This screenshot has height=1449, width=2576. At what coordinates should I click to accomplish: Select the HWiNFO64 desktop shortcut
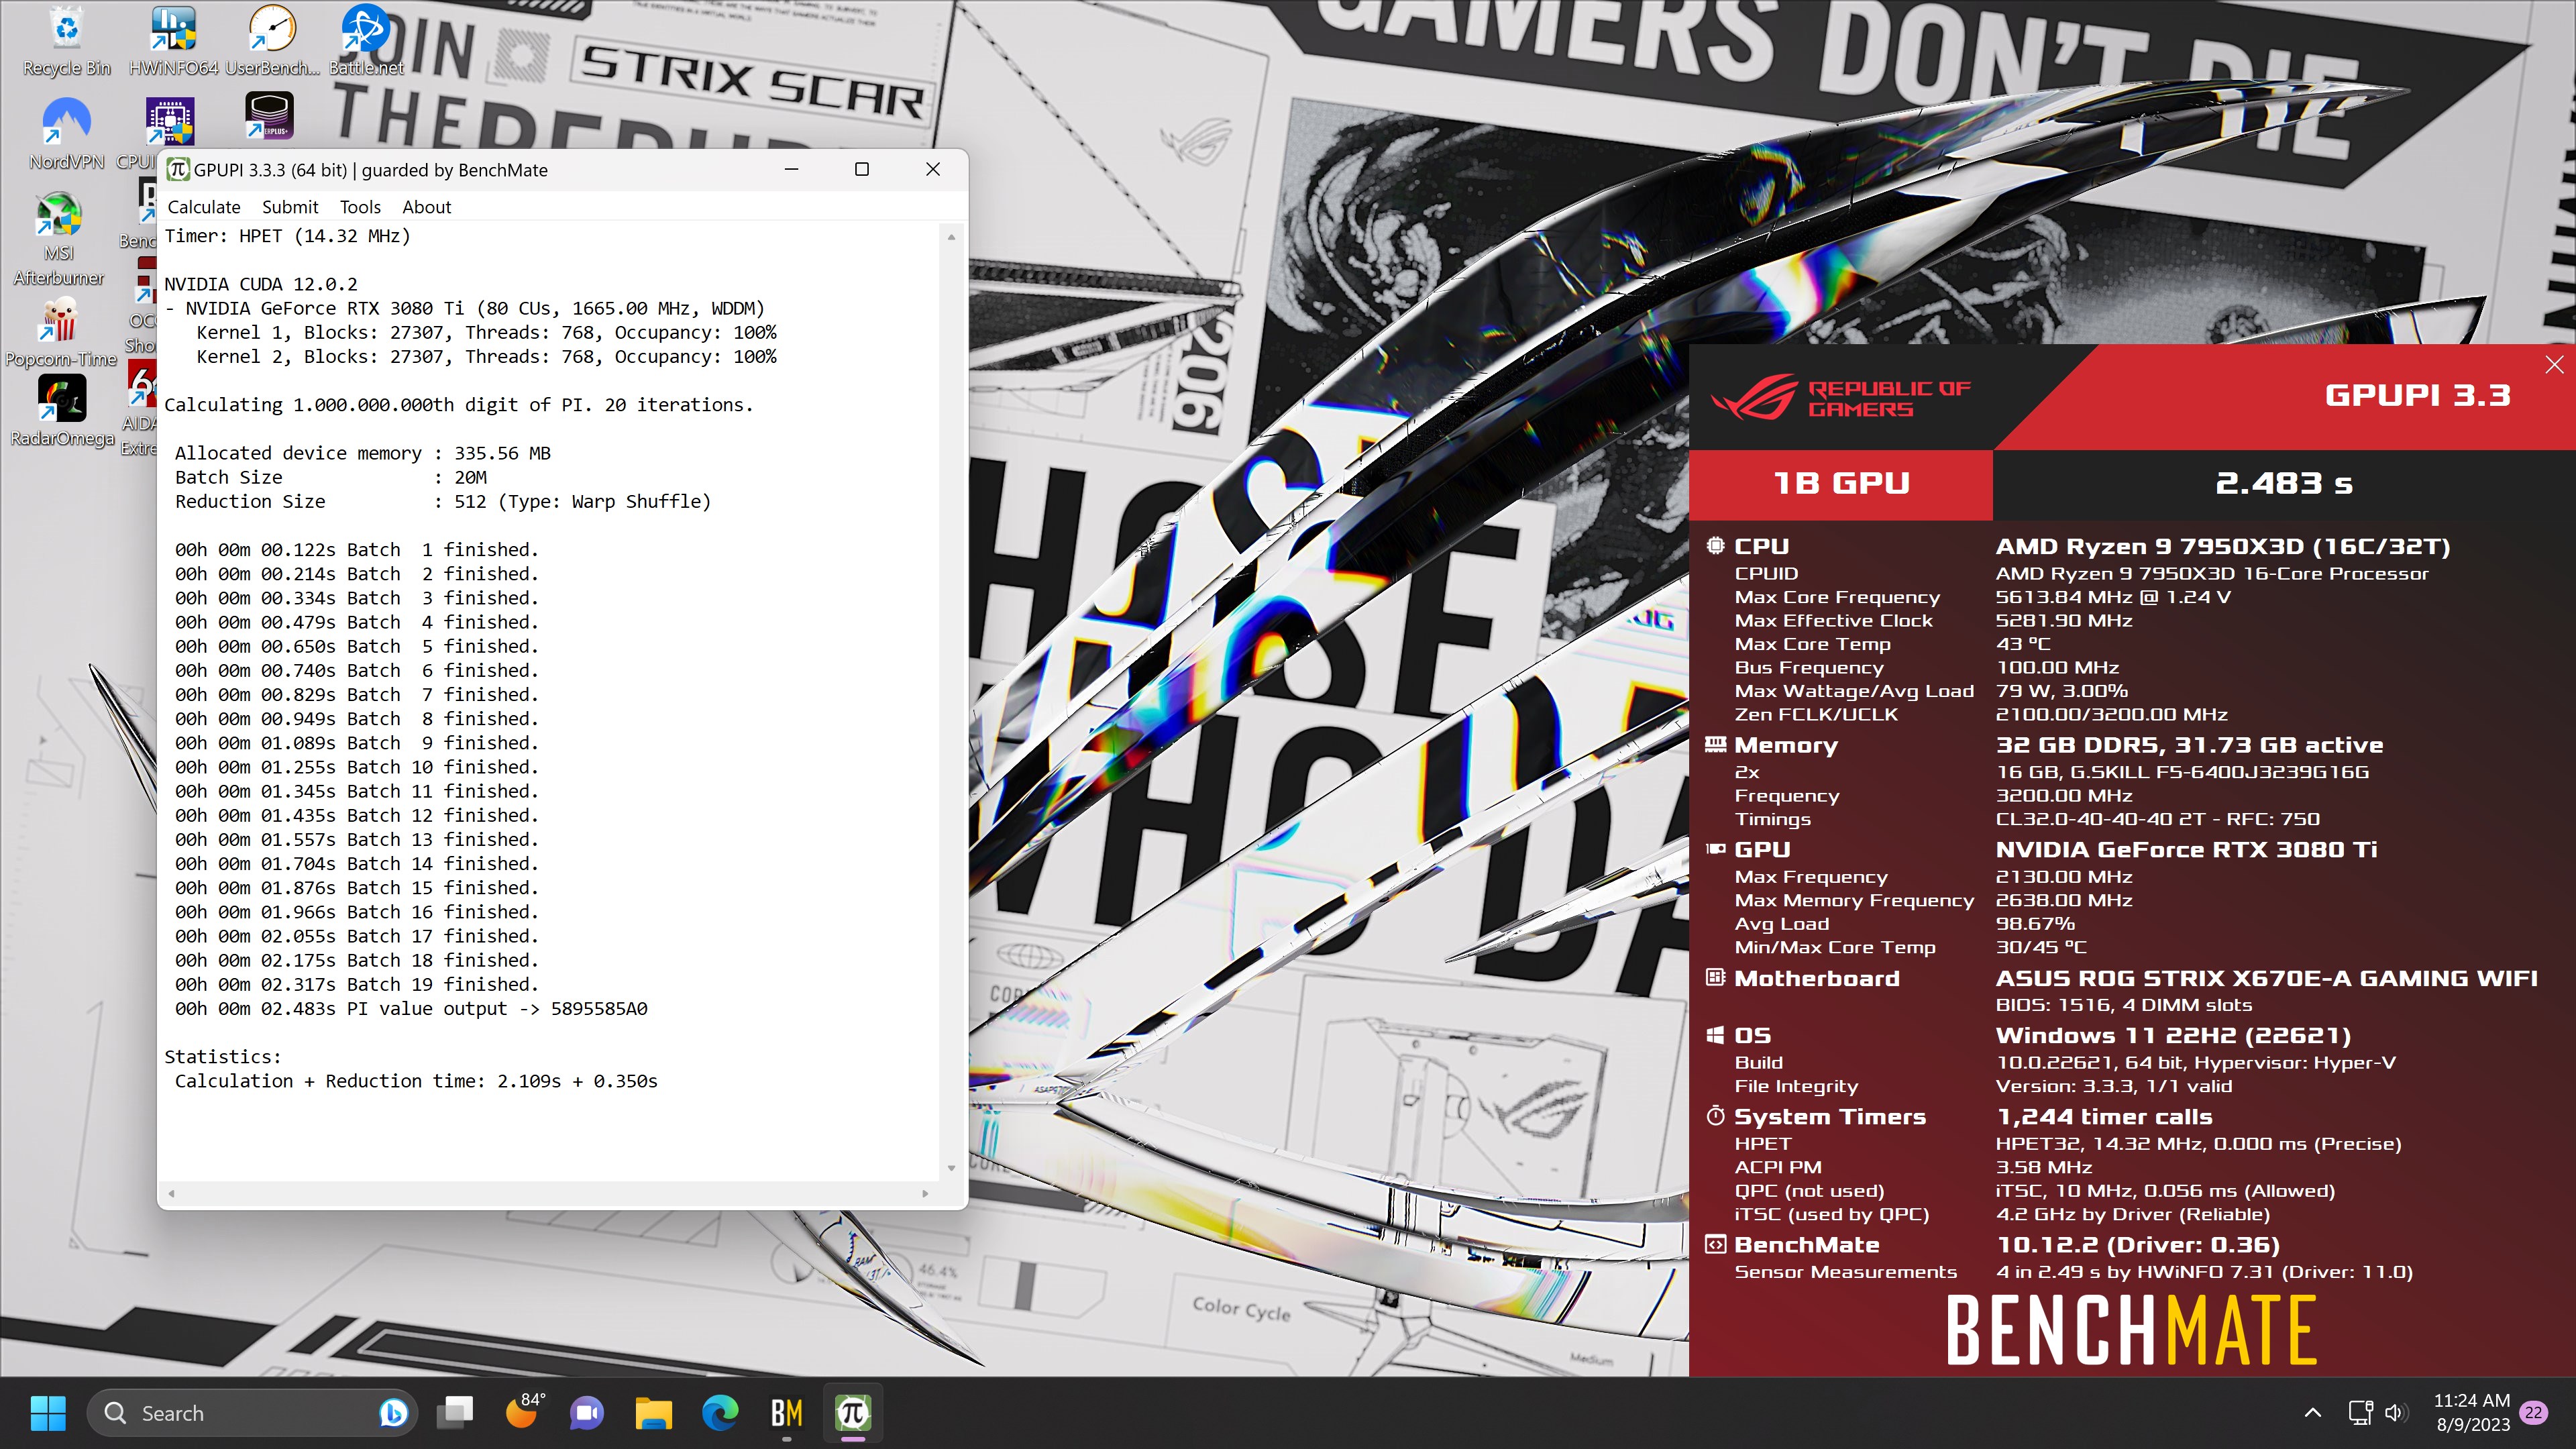(x=173, y=41)
